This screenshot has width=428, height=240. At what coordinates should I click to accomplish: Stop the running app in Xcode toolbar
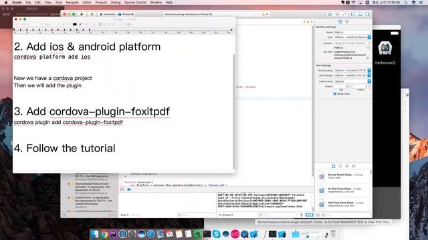click(92, 14)
